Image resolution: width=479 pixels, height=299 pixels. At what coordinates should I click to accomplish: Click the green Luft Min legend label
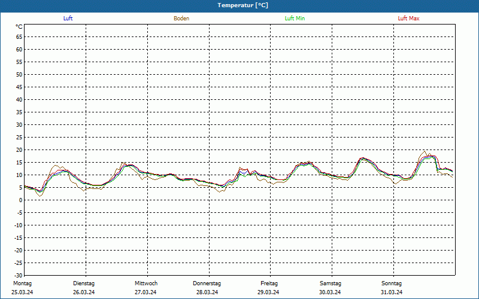coord(295,19)
